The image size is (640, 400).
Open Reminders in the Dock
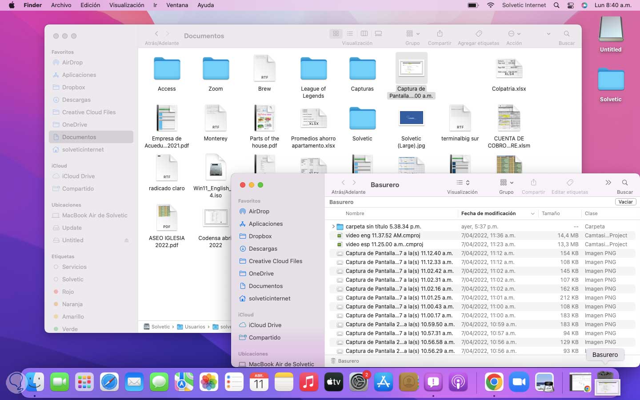pyautogui.click(x=234, y=381)
